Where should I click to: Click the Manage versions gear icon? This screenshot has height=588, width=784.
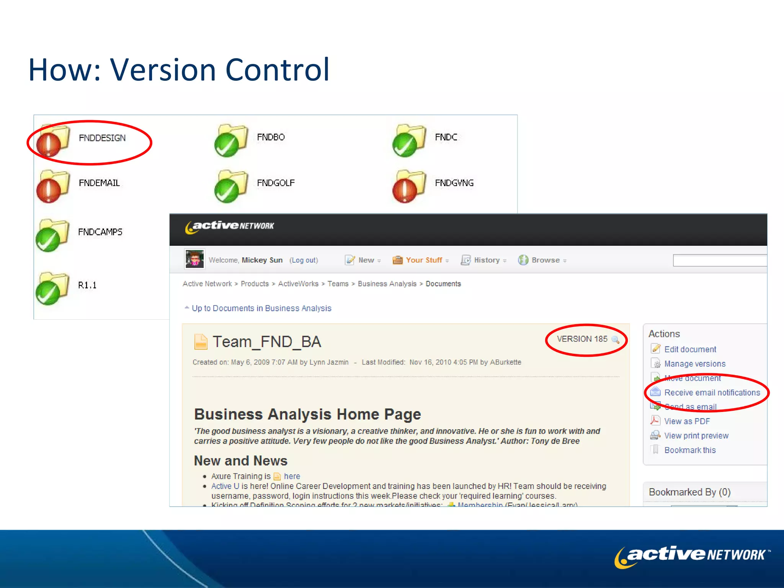point(656,363)
